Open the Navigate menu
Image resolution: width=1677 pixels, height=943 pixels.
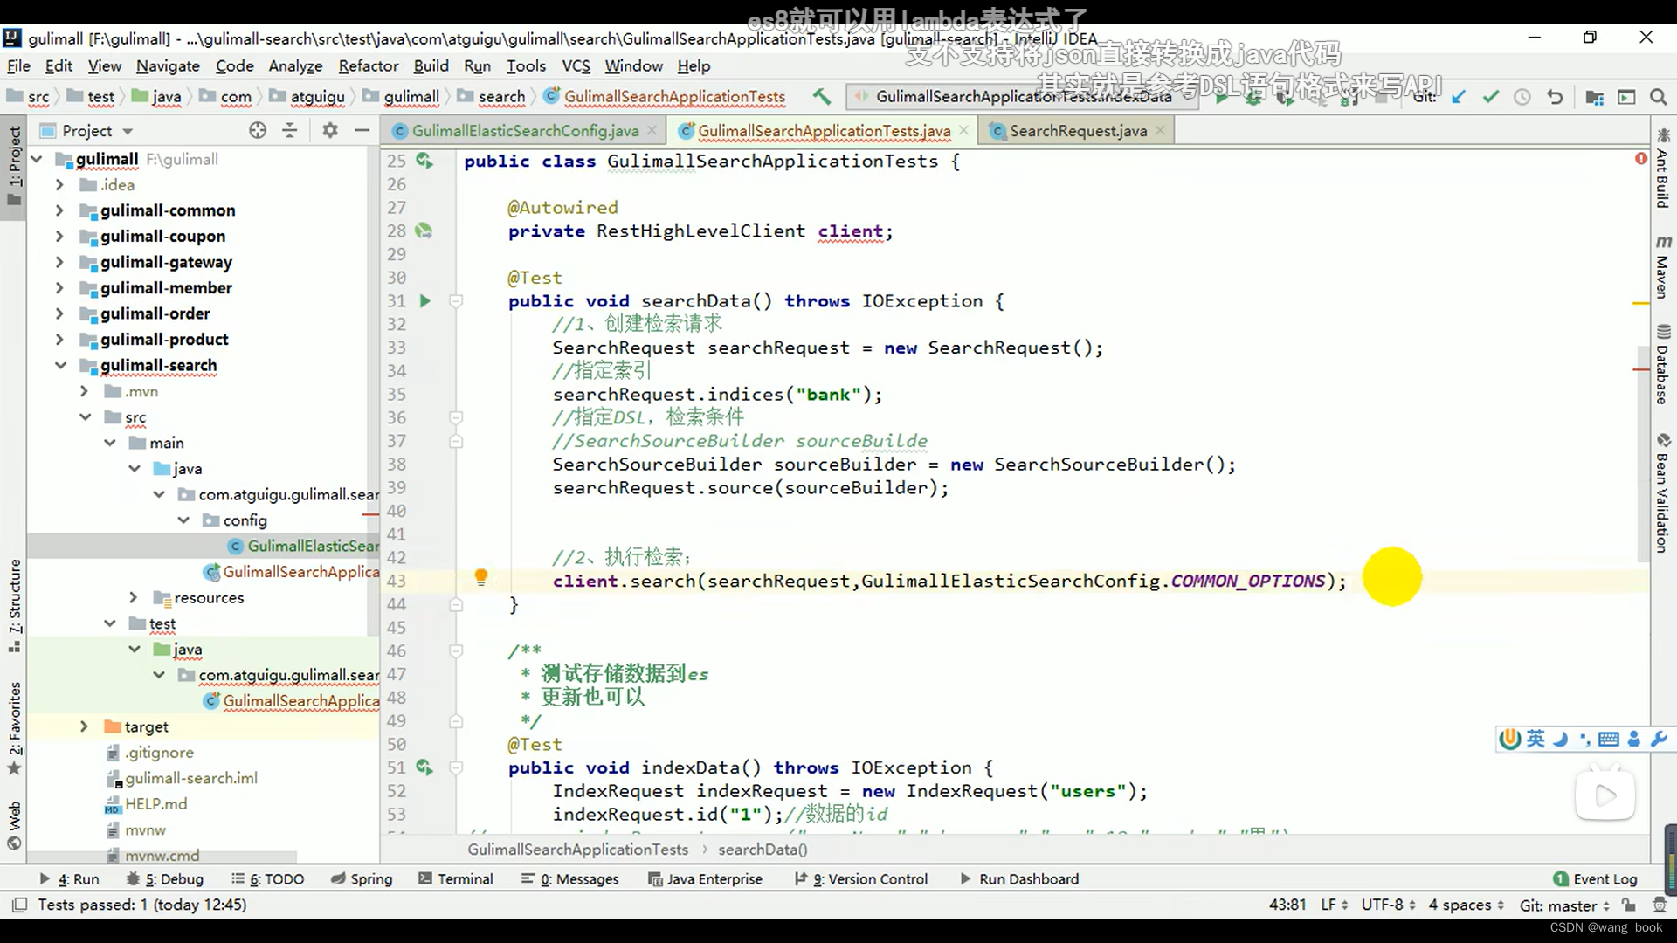click(168, 65)
